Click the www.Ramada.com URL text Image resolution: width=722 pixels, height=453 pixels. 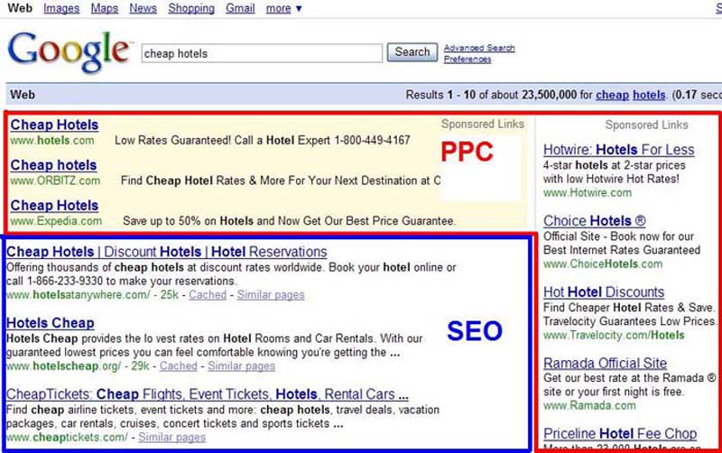589,405
